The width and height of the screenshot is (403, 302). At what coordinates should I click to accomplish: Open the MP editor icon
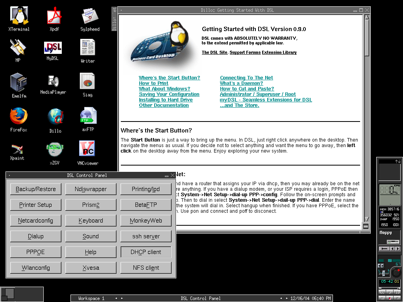[x=18, y=51]
